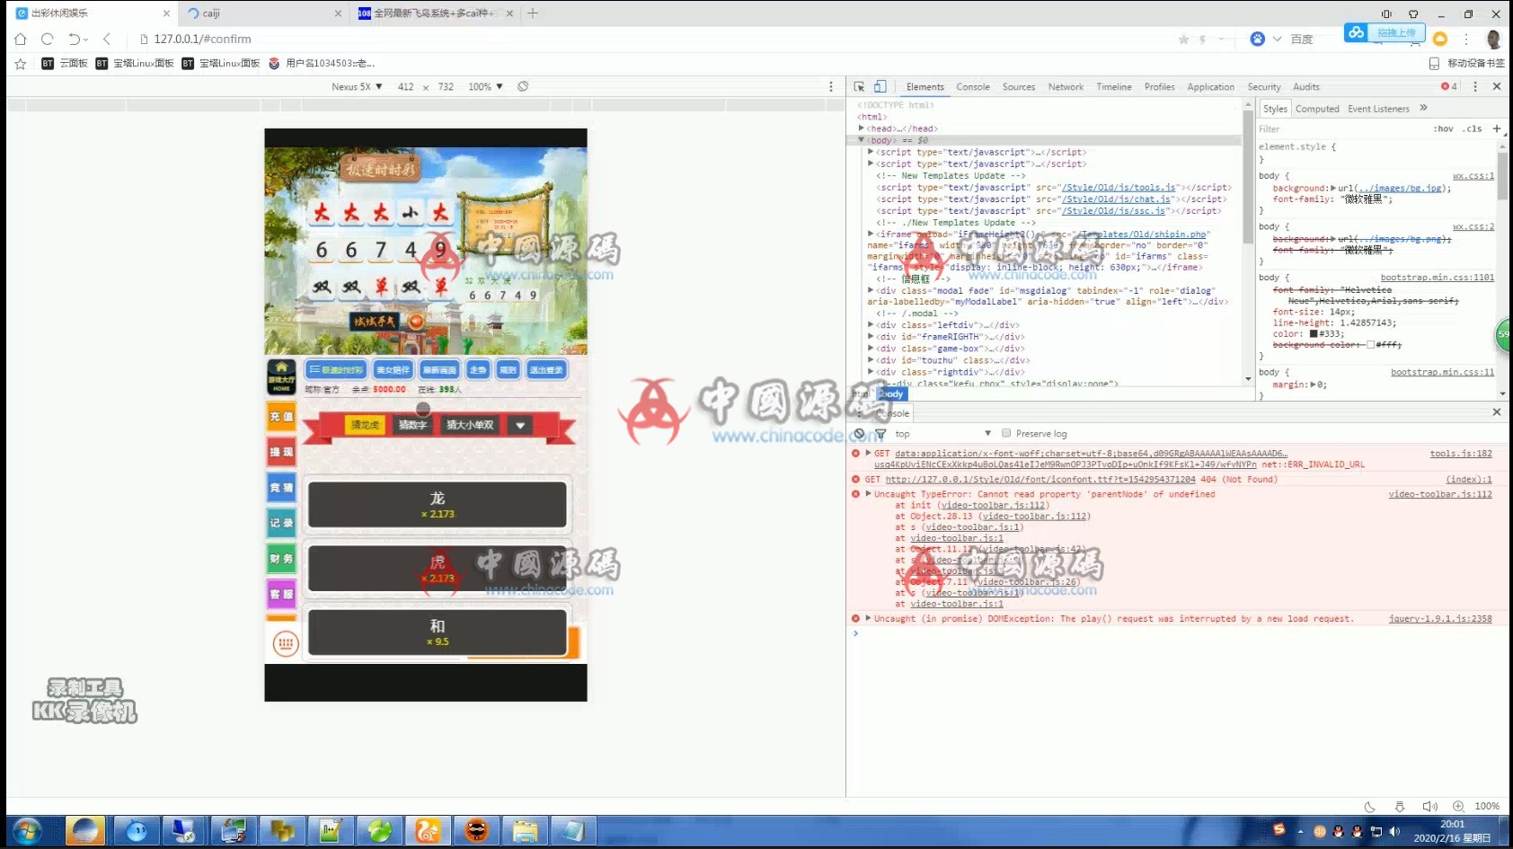This screenshot has height=849, width=1513.
Task: Open video-toolbar.js:112 error source link
Action: point(1439,494)
